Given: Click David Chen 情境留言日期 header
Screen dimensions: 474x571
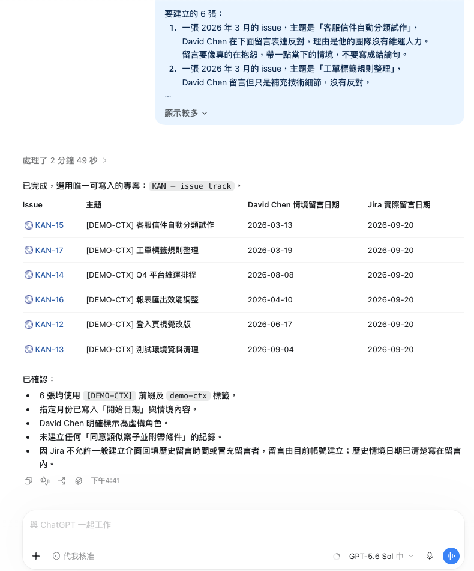Looking at the screenshot, I should (293, 204).
